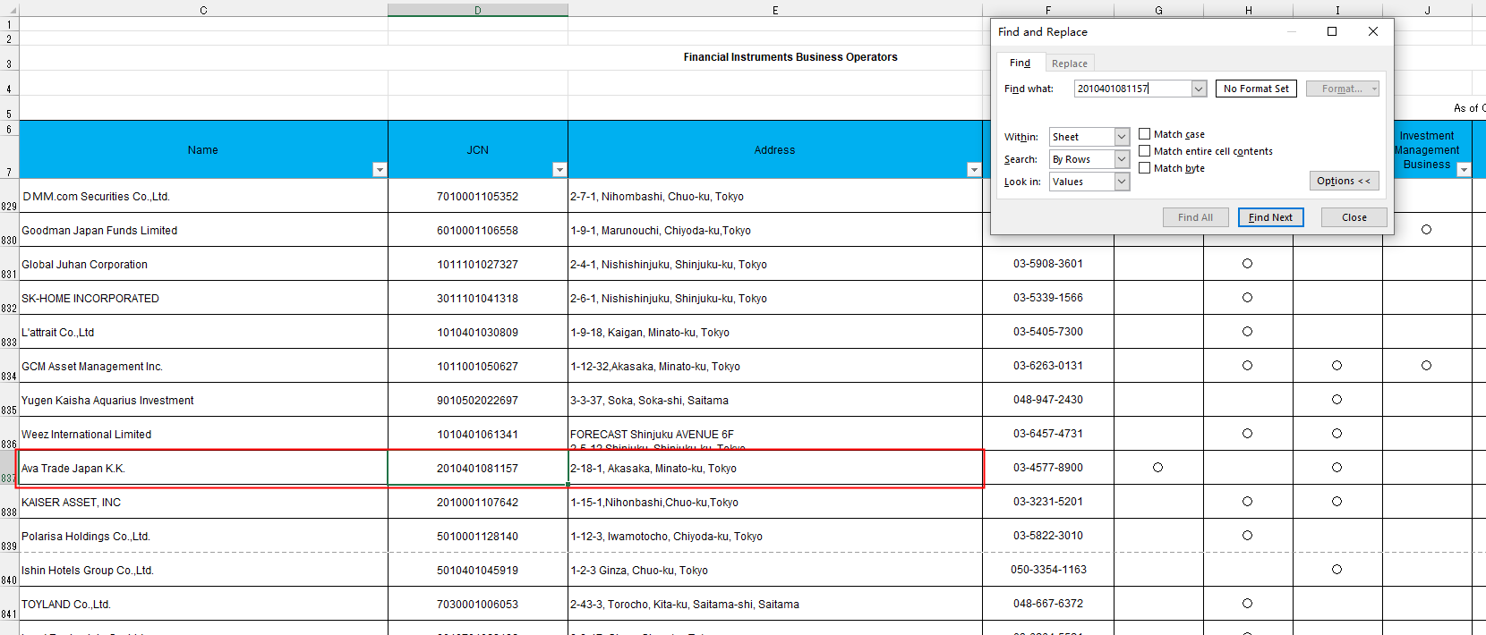Close Find and Replace with X icon
Image resolution: width=1486 pixels, height=635 pixels.
click(1373, 31)
